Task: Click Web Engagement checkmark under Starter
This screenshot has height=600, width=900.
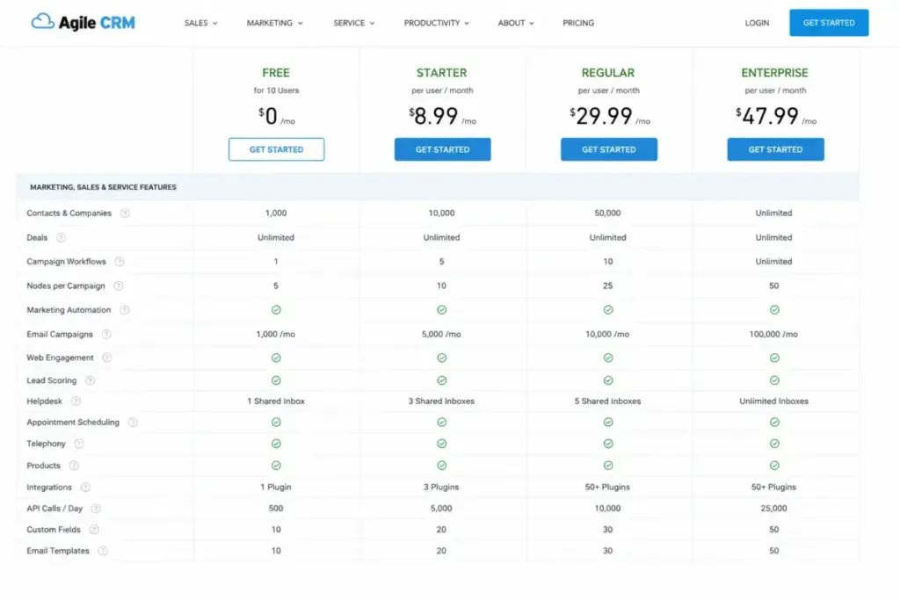Action: 441,358
